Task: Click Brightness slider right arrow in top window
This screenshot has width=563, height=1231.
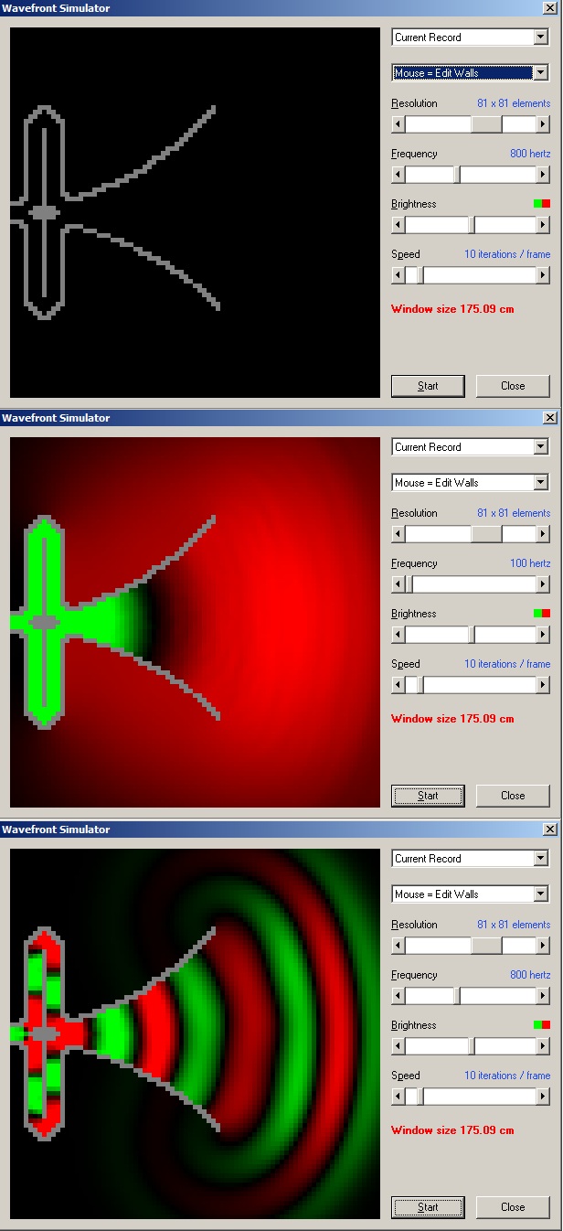Action: click(543, 225)
